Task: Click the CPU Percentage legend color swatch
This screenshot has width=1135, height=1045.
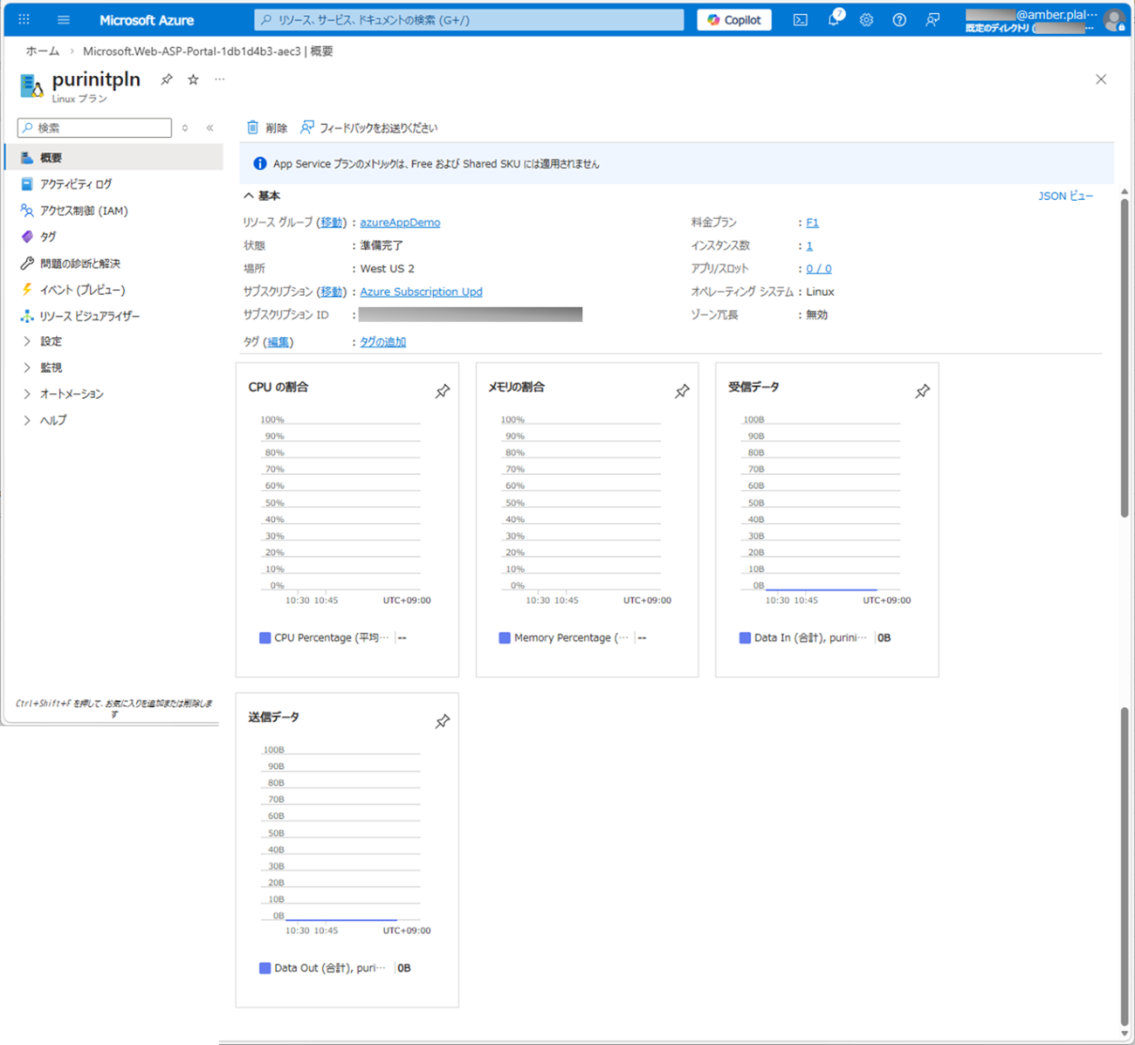Action: [x=265, y=638]
